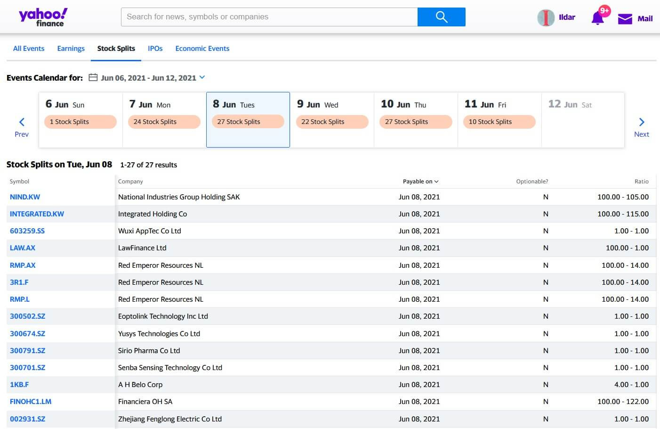Open the RMP.AX symbol link
Image resolution: width=660 pixels, height=429 pixels.
click(23, 265)
